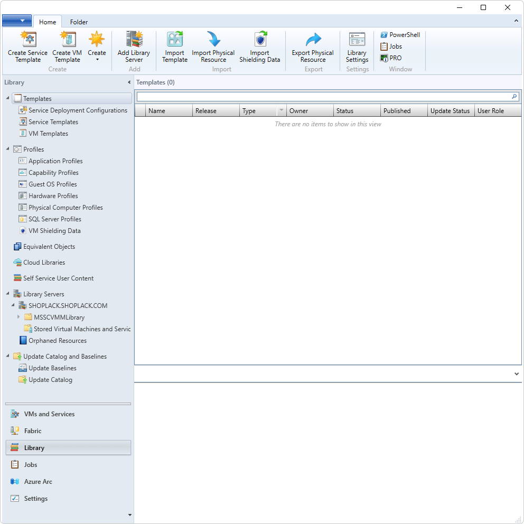Open Jobs window from ribbon
This screenshot has width=524, height=524.
click(x=391, y=46)
